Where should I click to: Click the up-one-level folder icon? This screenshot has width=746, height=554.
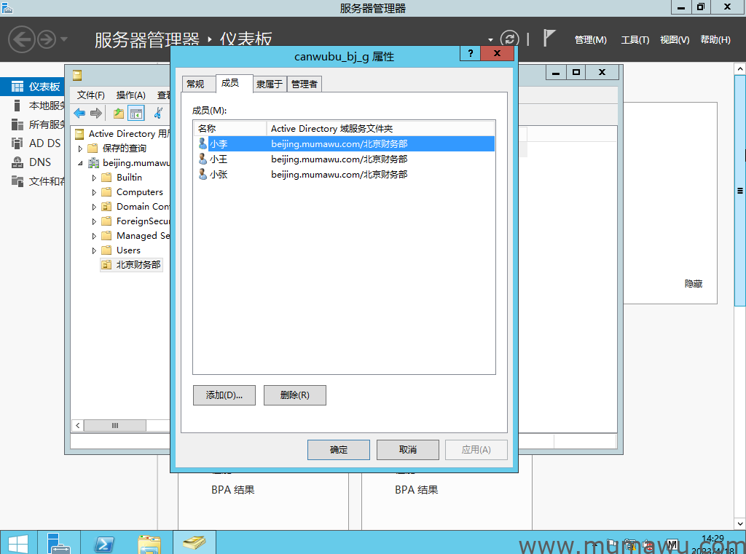coord(118,113)
